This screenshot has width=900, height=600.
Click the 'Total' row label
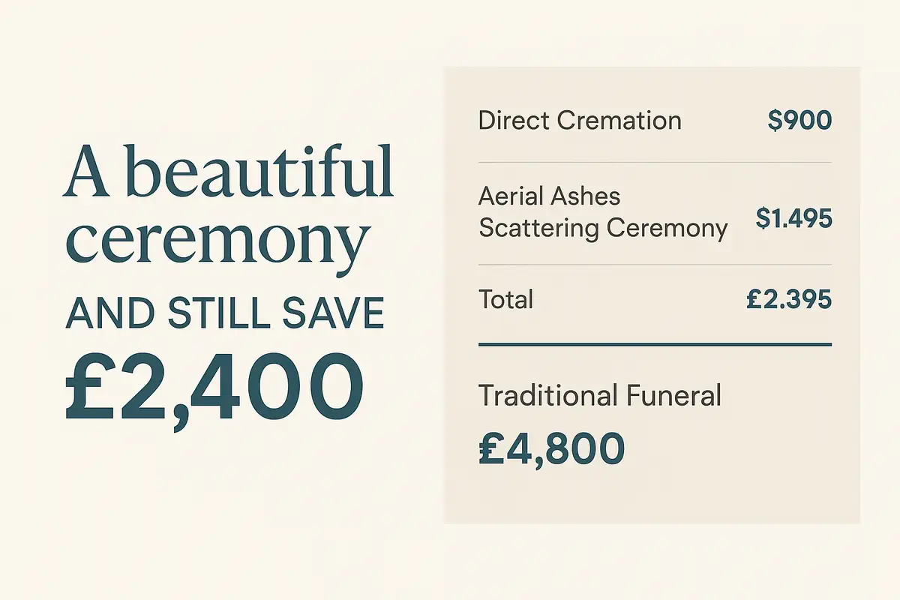[x=506, y=299]
